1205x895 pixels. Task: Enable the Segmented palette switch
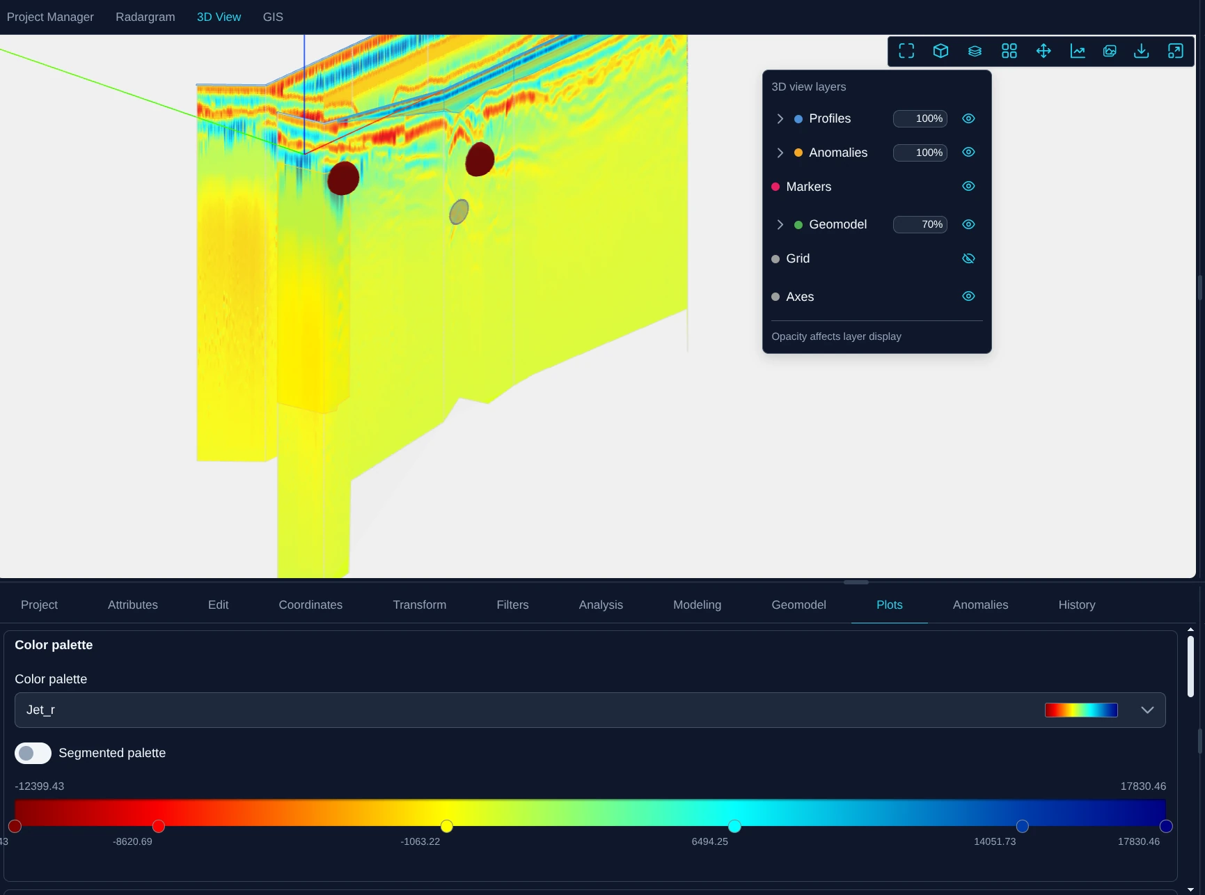tap(33, 753)
